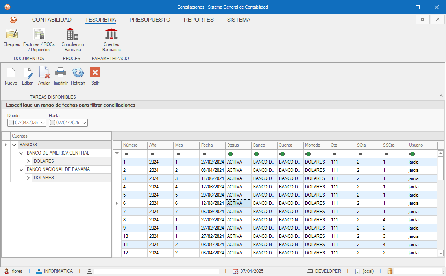Click the SSCta column header
Image resolution: width=446 pixels, height=276 pixels.
394,145
